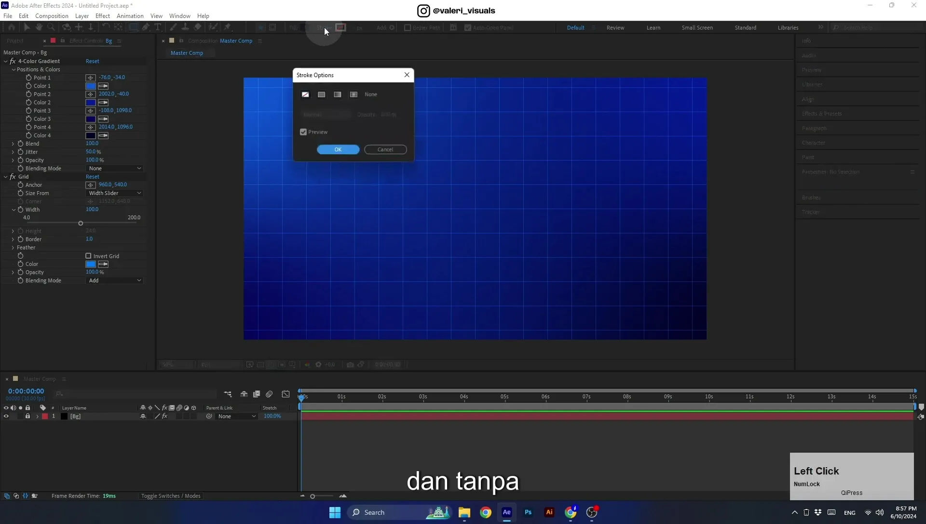The image size is (926, 524).
Task: Reset the 4-Color Gradient effect
Action: tap(92, 61)
